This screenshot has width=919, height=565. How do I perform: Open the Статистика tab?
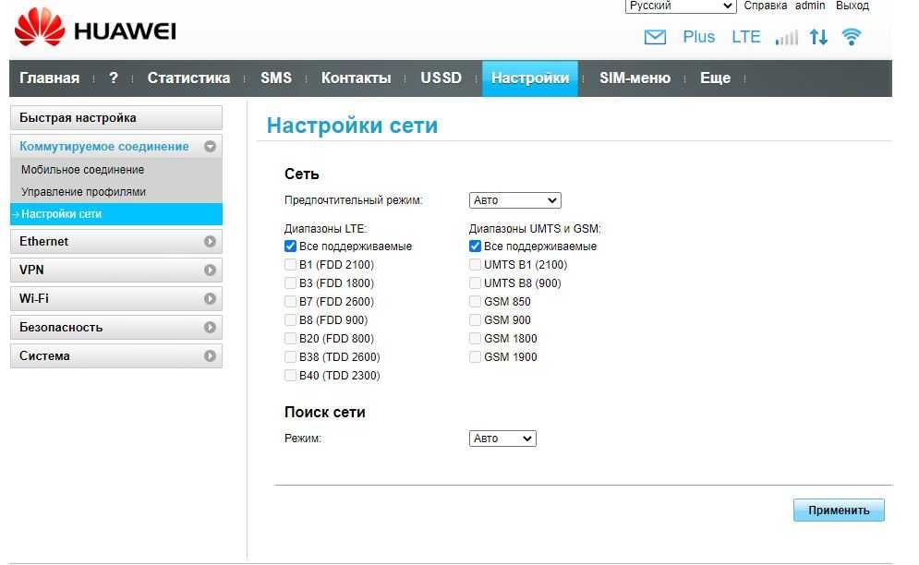tap(188, 78)
